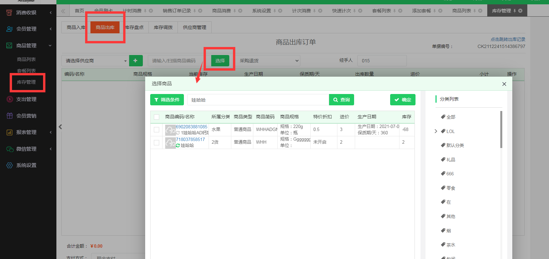Open the 供应商管理 tab
549x259 pixels.
[x=194, y=27]
